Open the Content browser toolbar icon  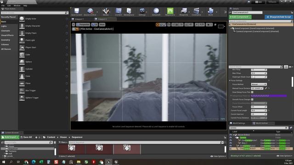(119, 11)
